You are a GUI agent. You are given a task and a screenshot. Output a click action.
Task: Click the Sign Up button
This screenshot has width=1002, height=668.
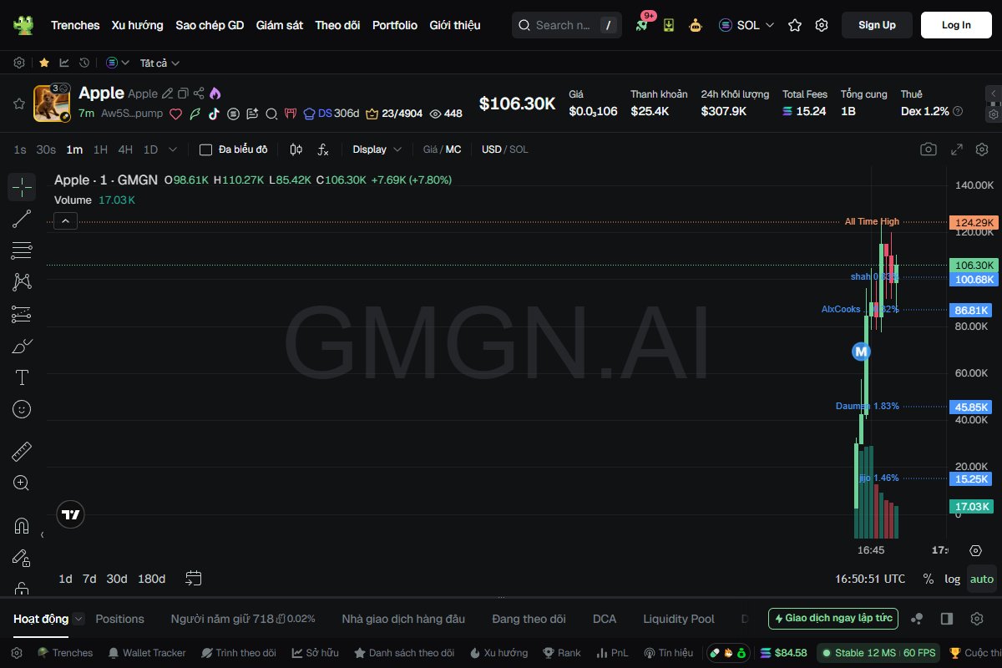click(877, 25)
